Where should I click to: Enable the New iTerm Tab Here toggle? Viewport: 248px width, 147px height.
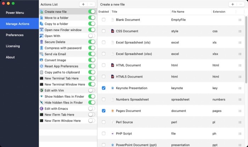tap(92, 114)
